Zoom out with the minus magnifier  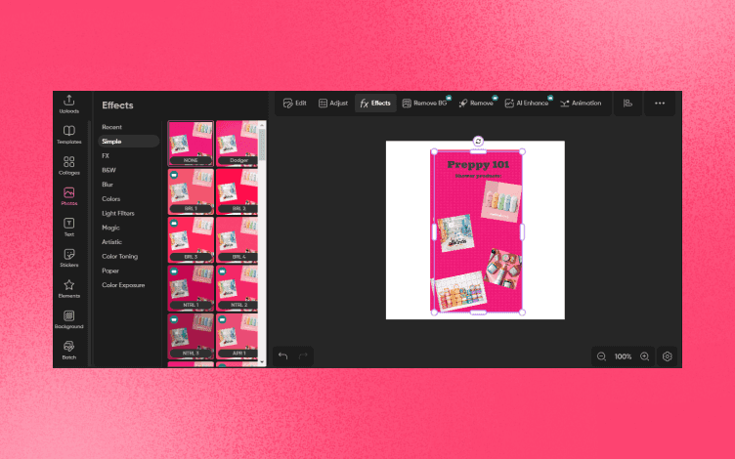(601, 356)
